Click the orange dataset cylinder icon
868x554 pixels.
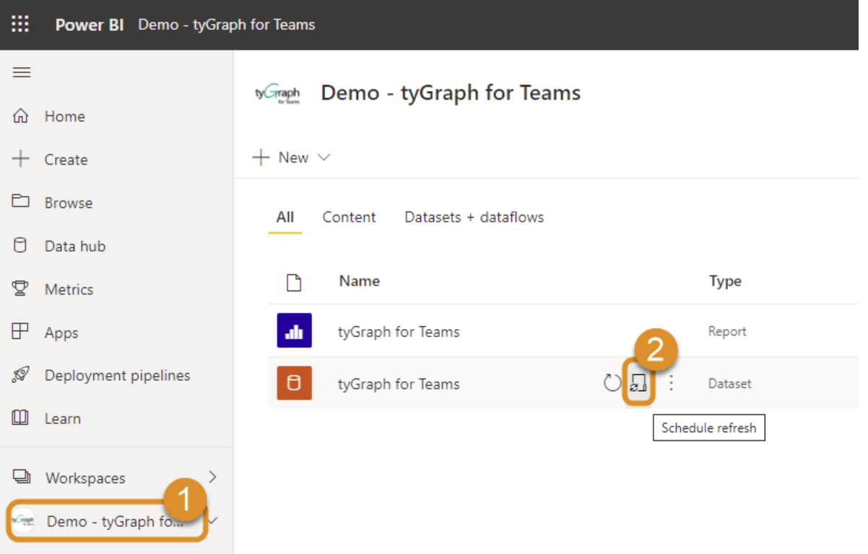click(x=294, y=383)
